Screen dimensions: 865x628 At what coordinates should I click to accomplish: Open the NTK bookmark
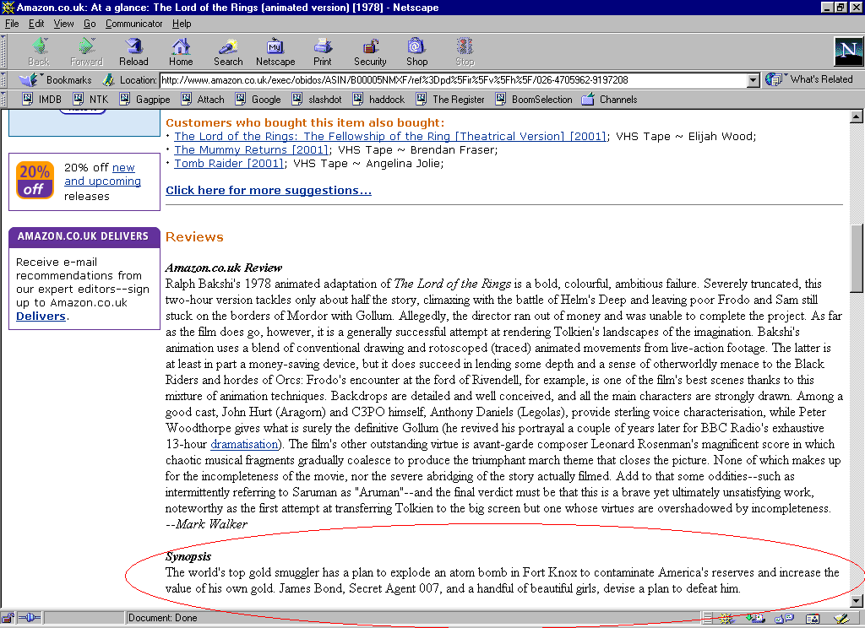(x=91, y=100)
